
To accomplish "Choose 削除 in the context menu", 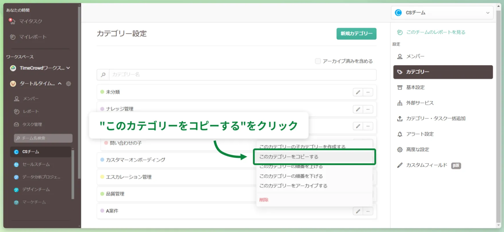I will point(264,200).
